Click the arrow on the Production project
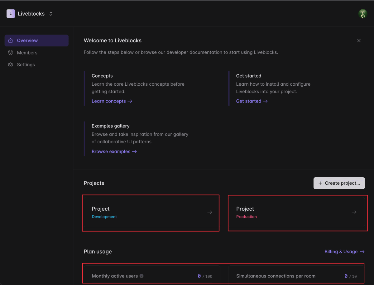This screenshot has height=285, width=374. click(x=354, y=212)
